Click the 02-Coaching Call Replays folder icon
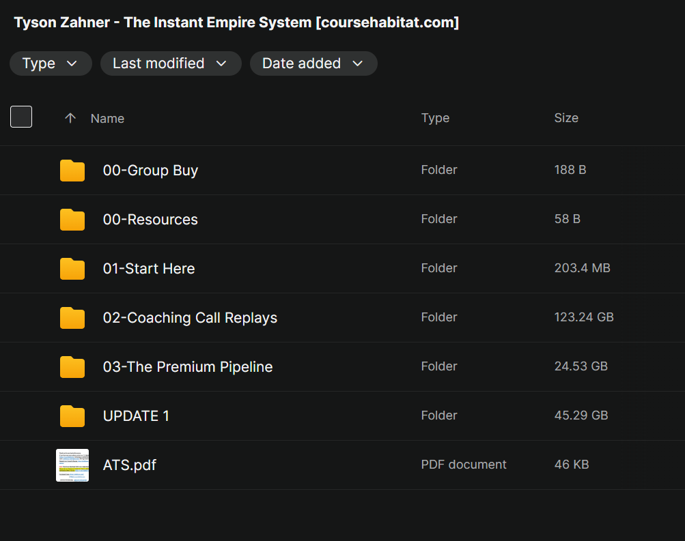Image resolution: width=685 pixels, height=541 pixels. (72, 318)
